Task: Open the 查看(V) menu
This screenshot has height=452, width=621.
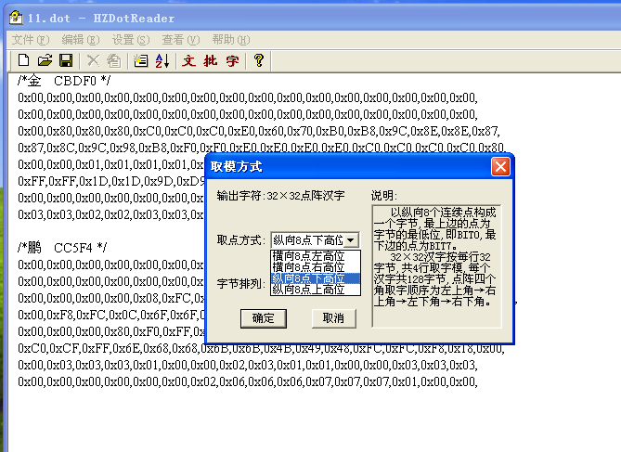Action: [180, 39]
